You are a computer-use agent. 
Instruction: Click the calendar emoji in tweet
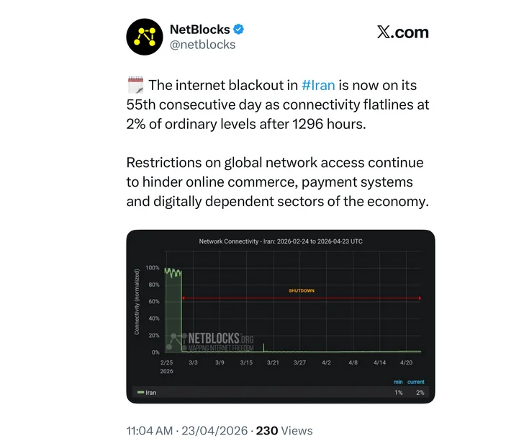pos(135,85)
